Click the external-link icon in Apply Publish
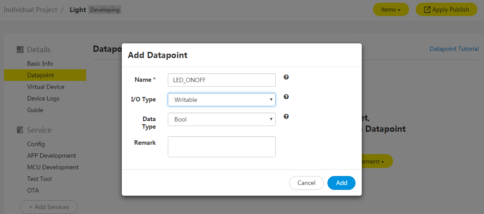484x214 pixels. coord(427,9)
